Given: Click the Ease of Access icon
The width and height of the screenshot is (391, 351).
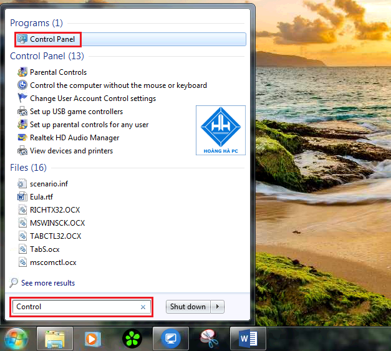Looking at the screenshot, I should (x=22, y=85).
